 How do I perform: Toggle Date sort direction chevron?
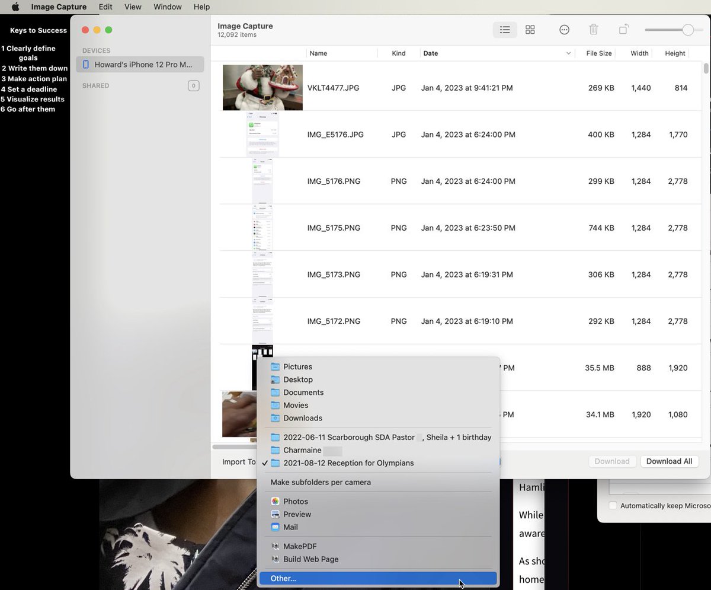[x=568, y=53]
